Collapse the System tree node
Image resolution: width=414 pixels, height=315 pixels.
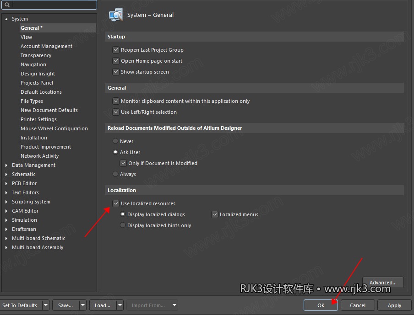(x=6, y=19)
